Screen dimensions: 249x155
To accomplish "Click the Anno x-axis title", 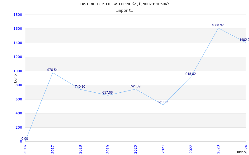I will (x=242, y=152).
